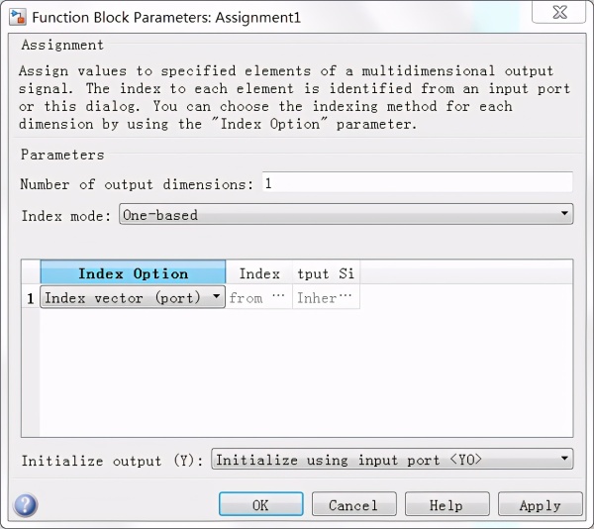Select the Output Size column header
The width and height of the screenshot is (594, 529).
(x=326, y=272)
